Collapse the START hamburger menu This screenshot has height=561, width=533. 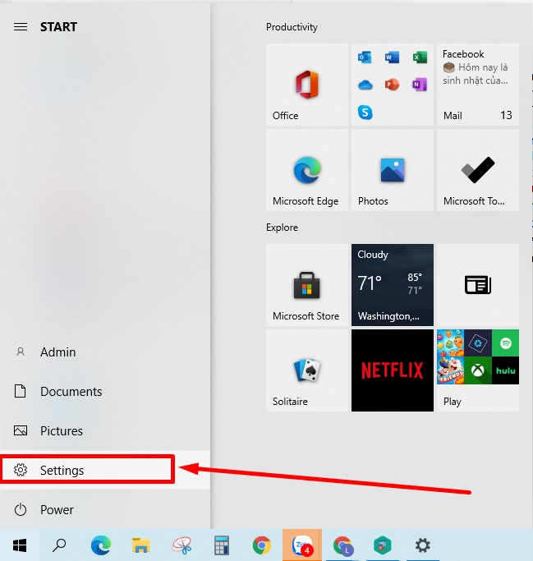pyautogui.click(x=21, y=27)
